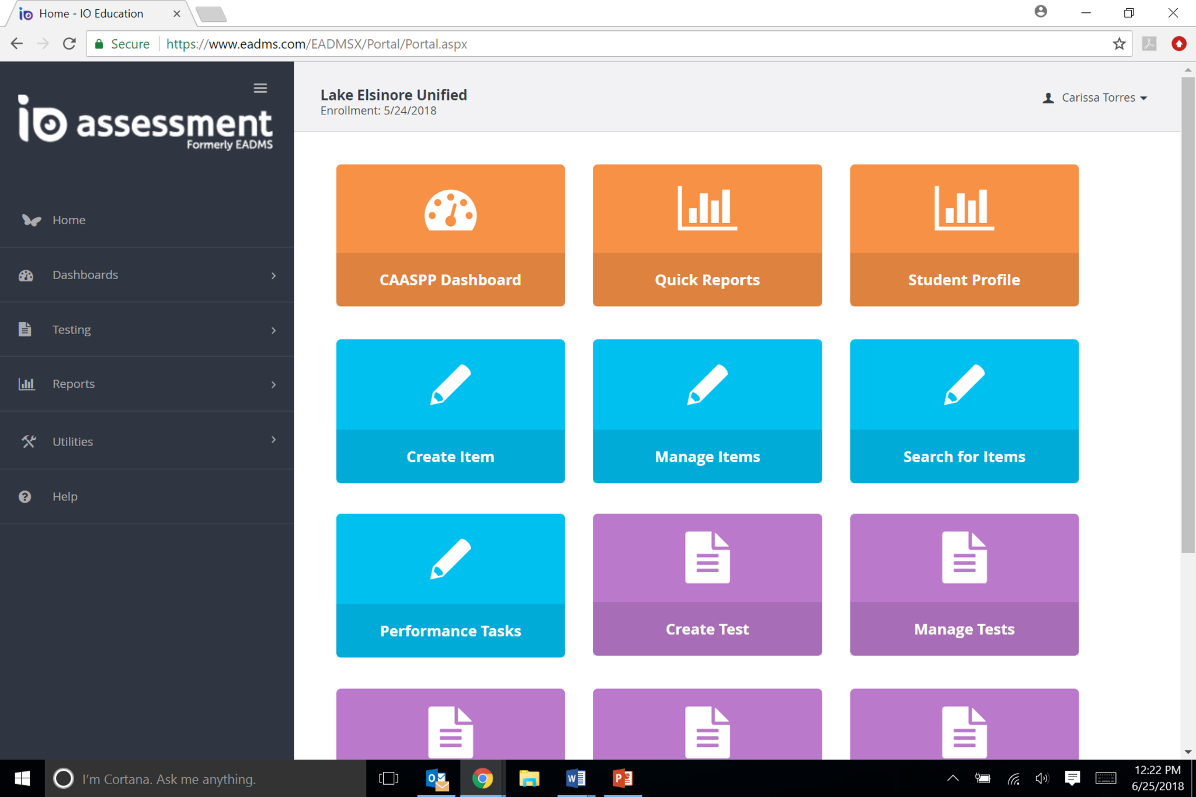
Task: Go to Home in the sidebar
Action: (x=69, y=220)
